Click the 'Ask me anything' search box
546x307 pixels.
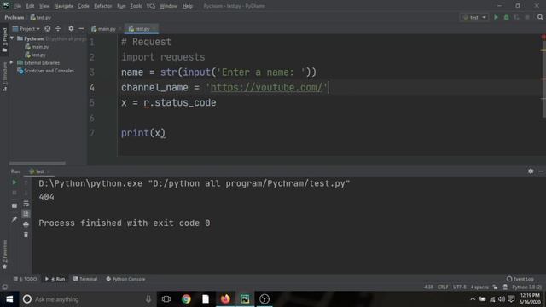click(x=88, y=299)
